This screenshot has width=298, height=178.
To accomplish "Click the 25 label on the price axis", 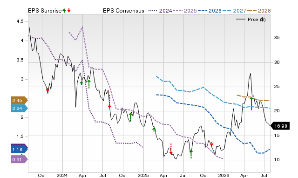I will (277, 87).
